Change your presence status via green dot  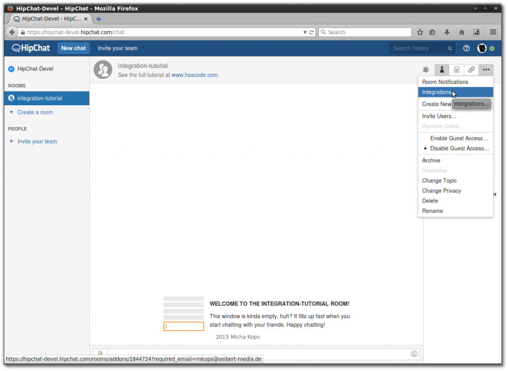pos(492,48)
